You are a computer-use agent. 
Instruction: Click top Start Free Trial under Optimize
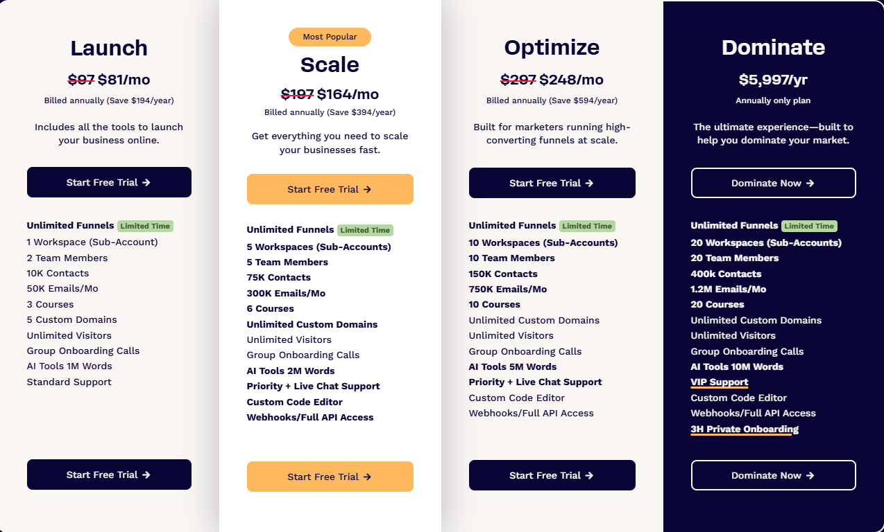click(x=552, y=183)
